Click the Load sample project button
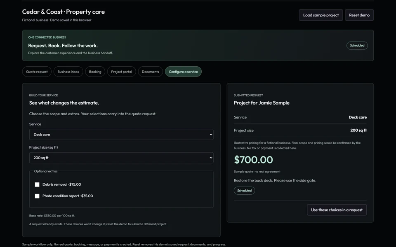The height and width of the screenshot is (247, 396). (321, 15)
